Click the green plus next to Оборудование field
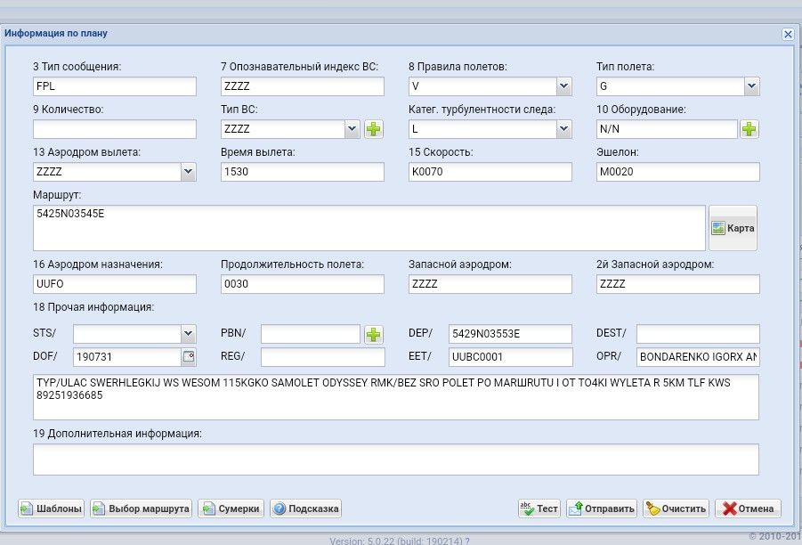This screenshot has height=545, width=802. pos(749,129)
